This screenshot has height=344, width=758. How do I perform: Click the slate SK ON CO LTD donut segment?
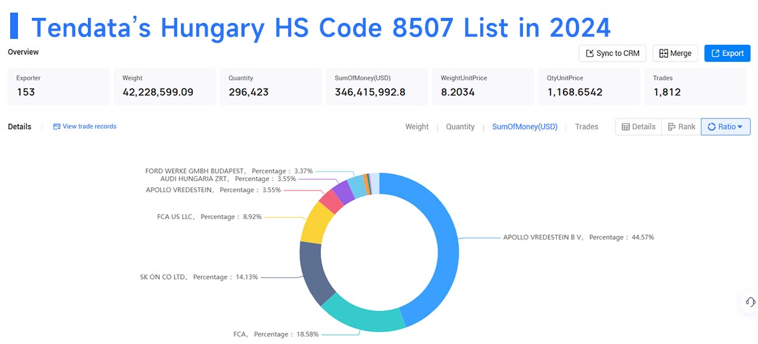tap(312, 273)
